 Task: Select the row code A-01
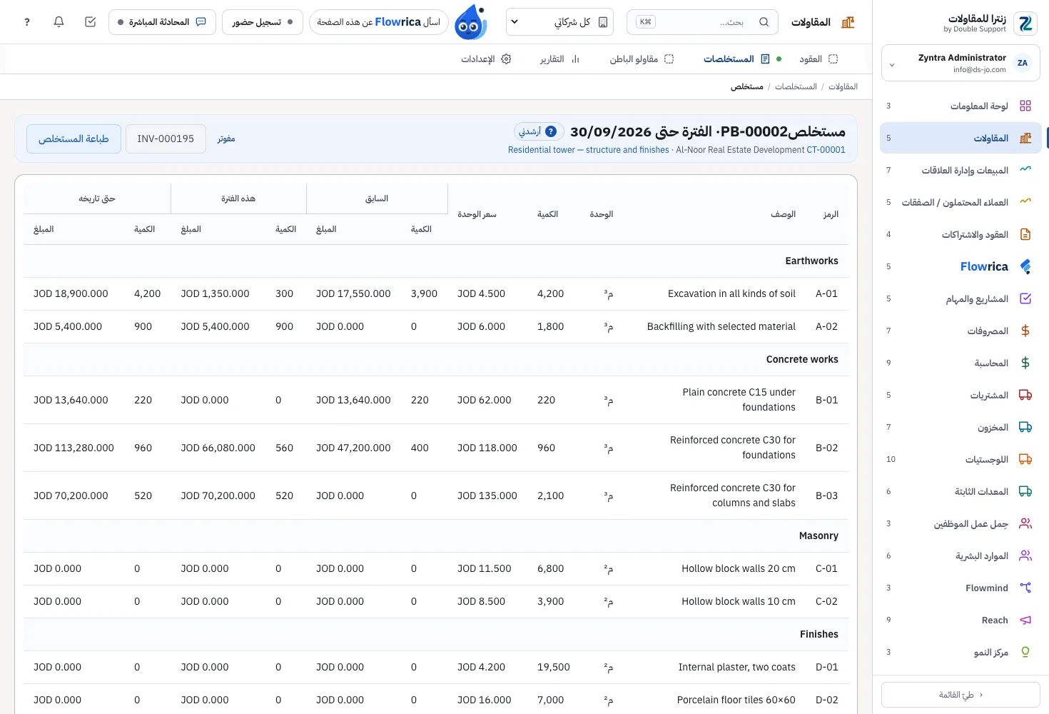(826, 293)
